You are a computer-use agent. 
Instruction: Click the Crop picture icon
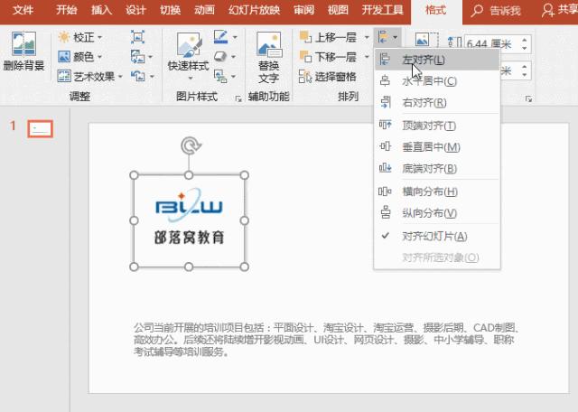(x=426, y=40)
